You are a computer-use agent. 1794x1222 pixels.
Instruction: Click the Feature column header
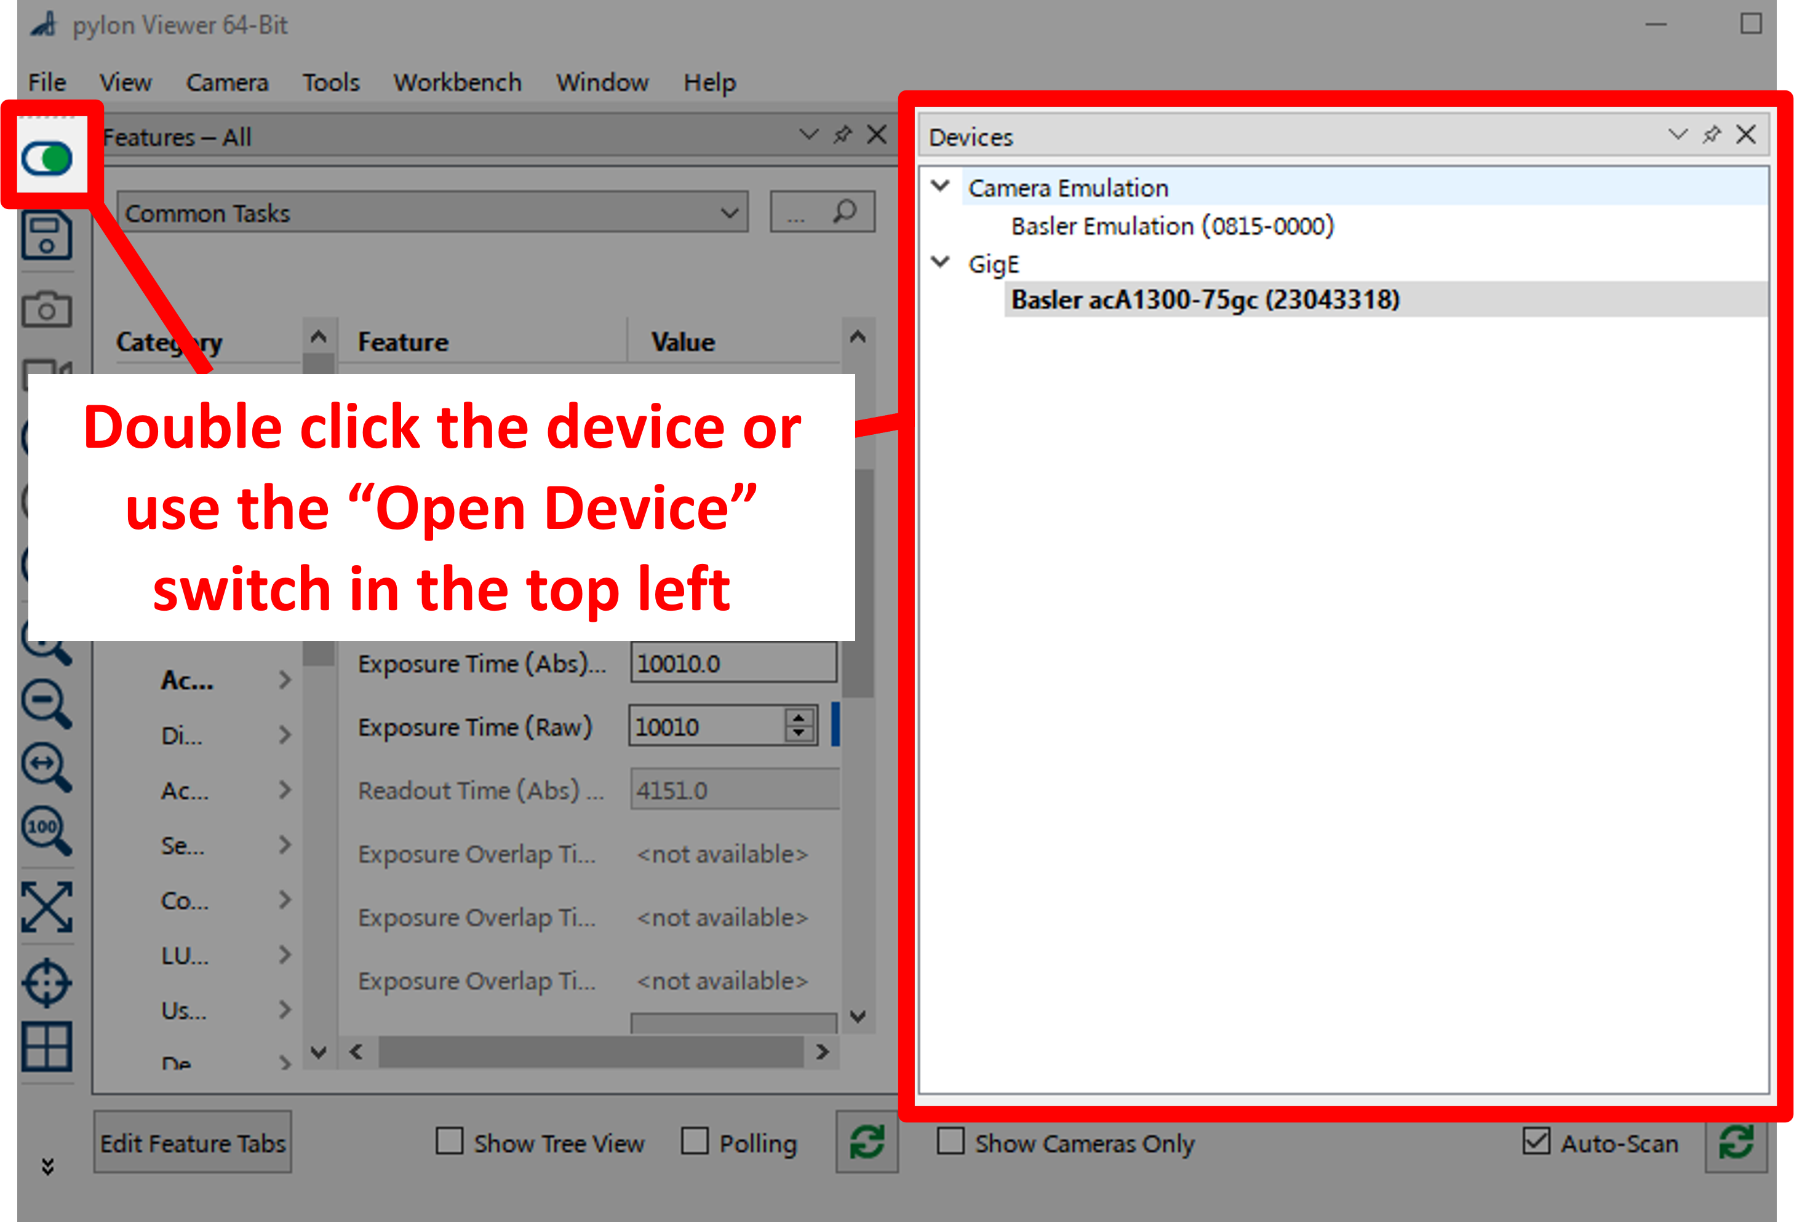(403, 342)
